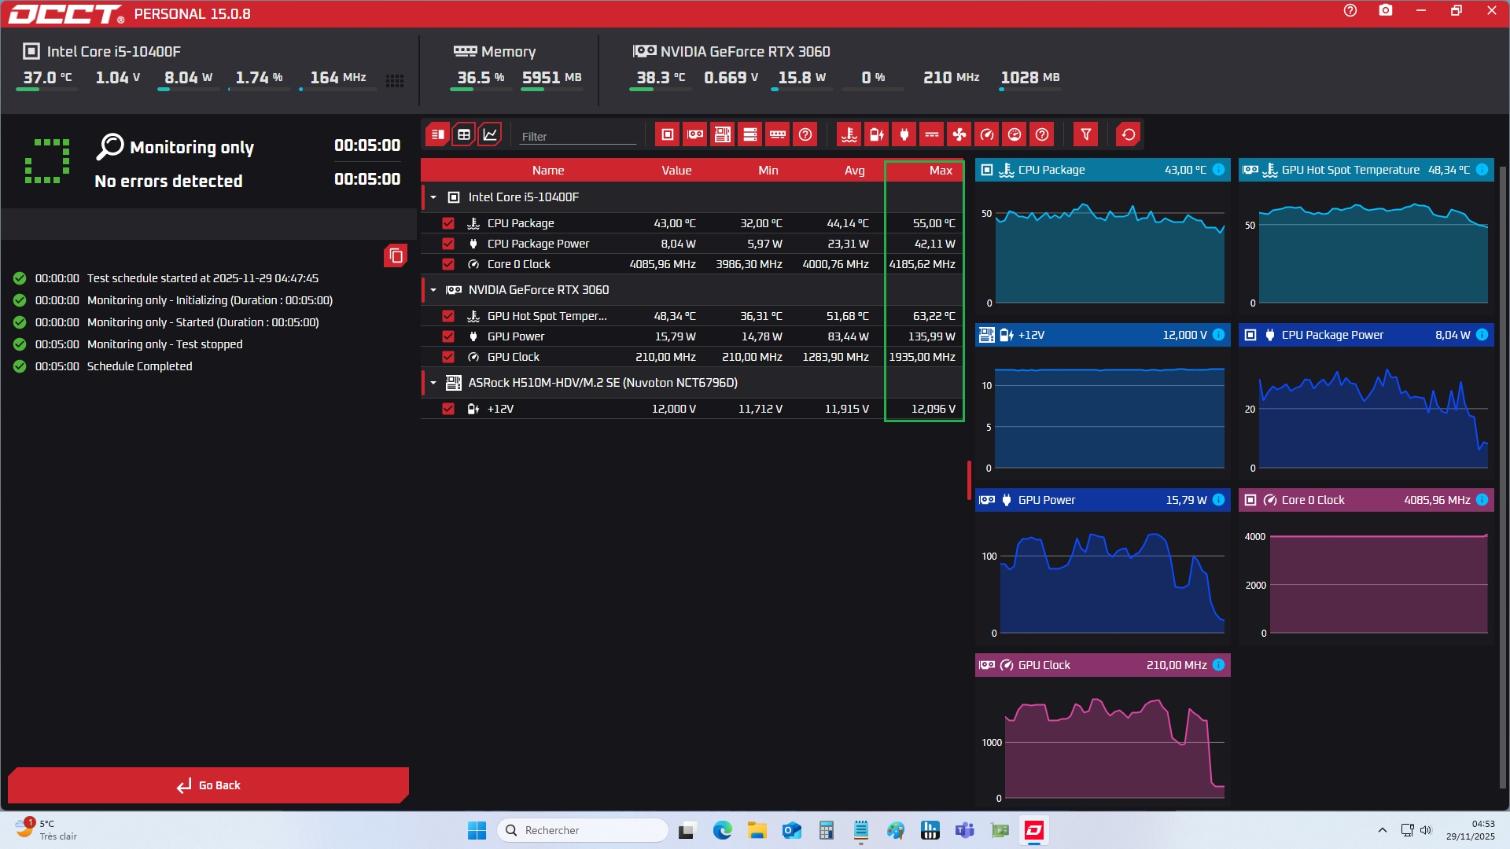Uncheck the +12V sensor checkbox
Screen dimensions: 1510x849
pos(448,409)
